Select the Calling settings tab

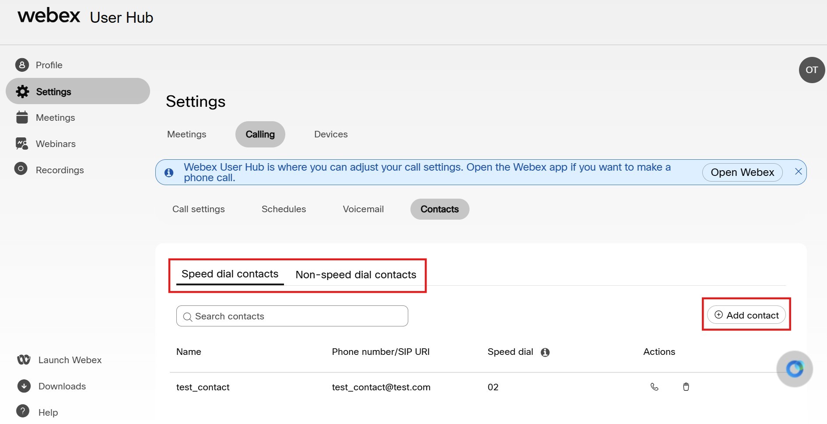(260, 134)
